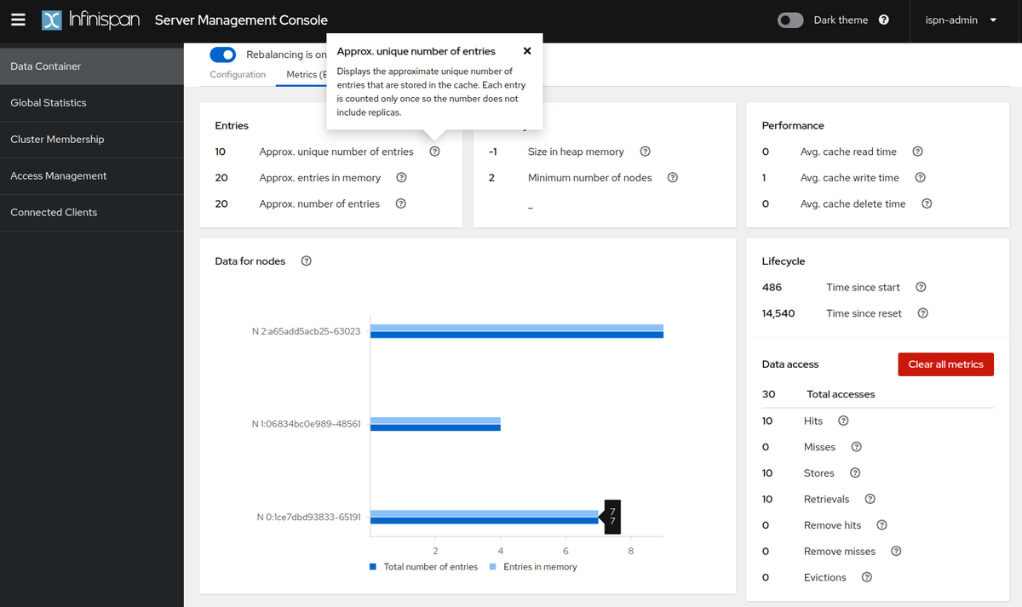Click the Data access heading
Screen dimensions: 1022x607
[790, 364]
